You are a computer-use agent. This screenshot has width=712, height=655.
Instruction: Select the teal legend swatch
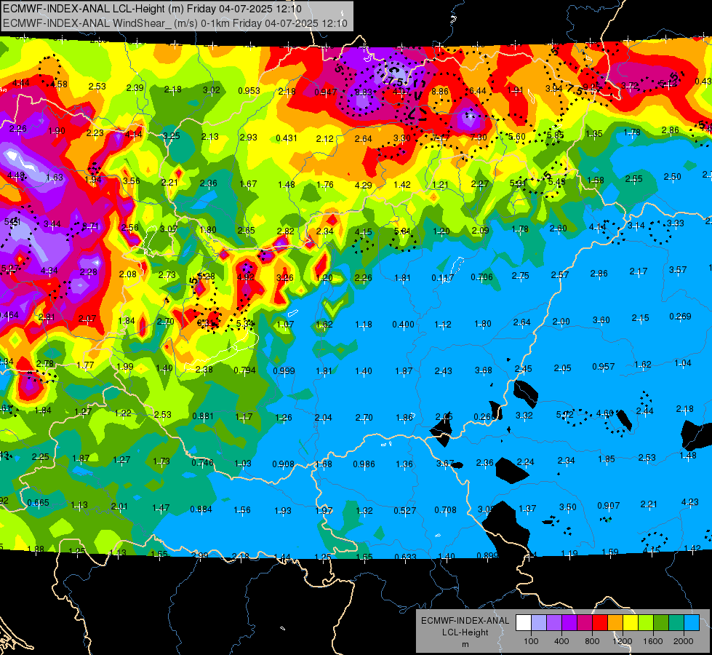click(676, 623)
